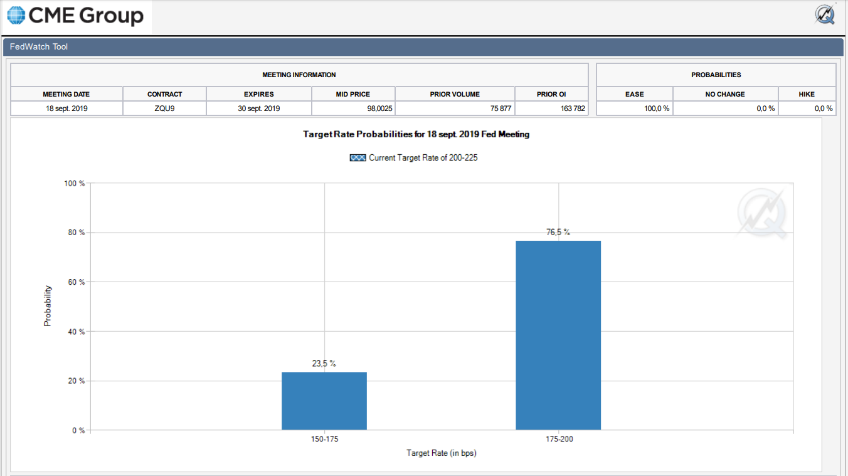Image resolution: width=848 pixels, height=476 pixels.
Task: Click the 175-200 probability bar
Action: point(558,336)
